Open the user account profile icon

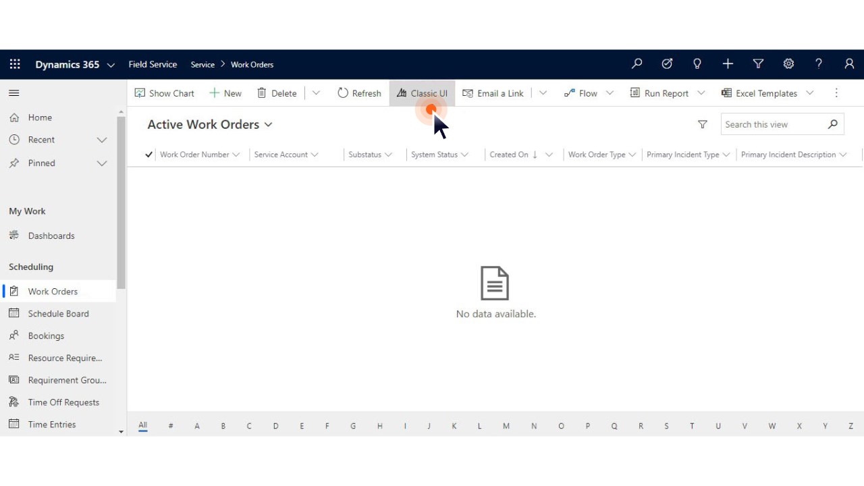click(x=849, y=64)
